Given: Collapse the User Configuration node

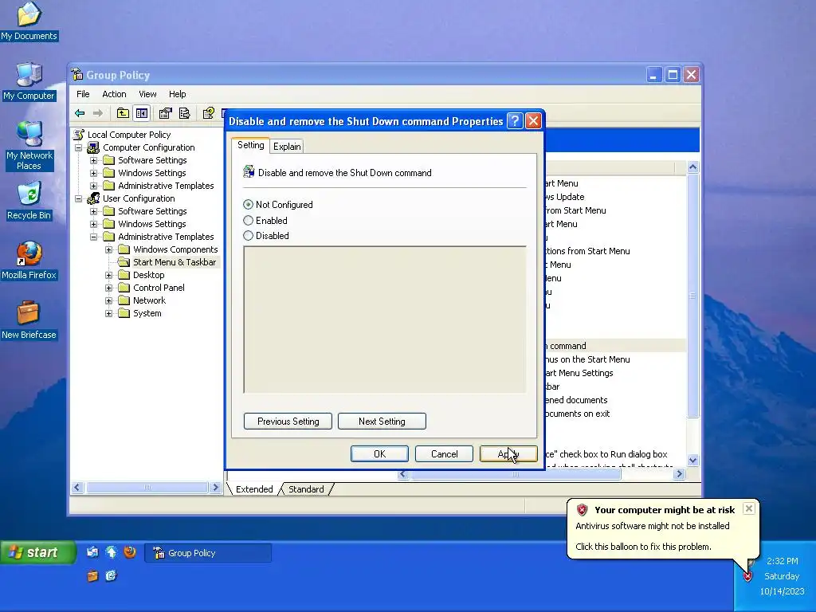Looking at the screenshot, I should pyautogui.click(x=79, y=198).
